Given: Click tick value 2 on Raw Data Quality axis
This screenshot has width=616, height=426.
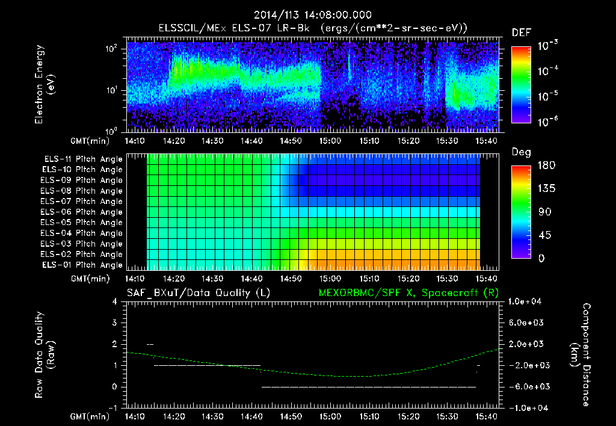Looking at the screenshot, I should 115,344.
